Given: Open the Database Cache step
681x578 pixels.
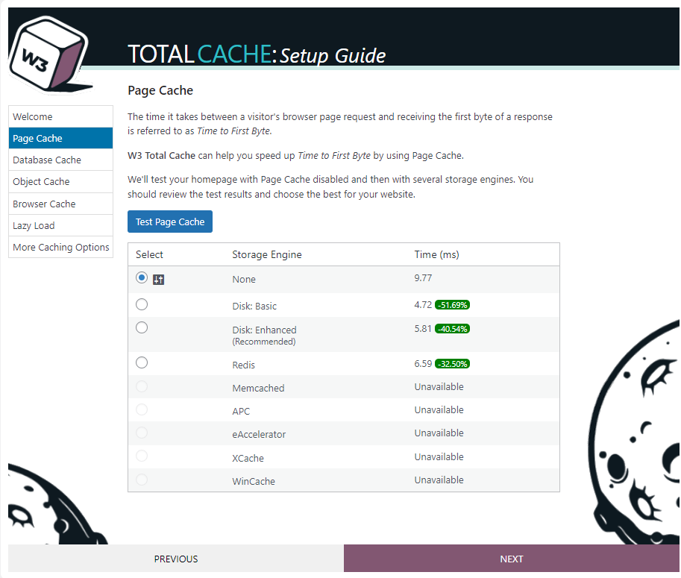Looking at the screenshot, I should tap(61, 160).
